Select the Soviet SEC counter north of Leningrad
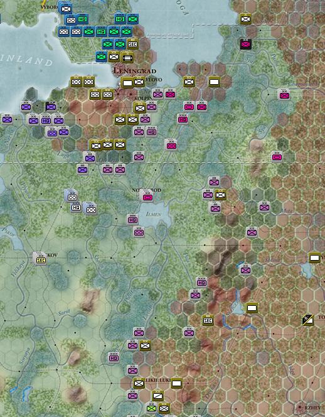The image size is (325, 417). pos(132,44)
